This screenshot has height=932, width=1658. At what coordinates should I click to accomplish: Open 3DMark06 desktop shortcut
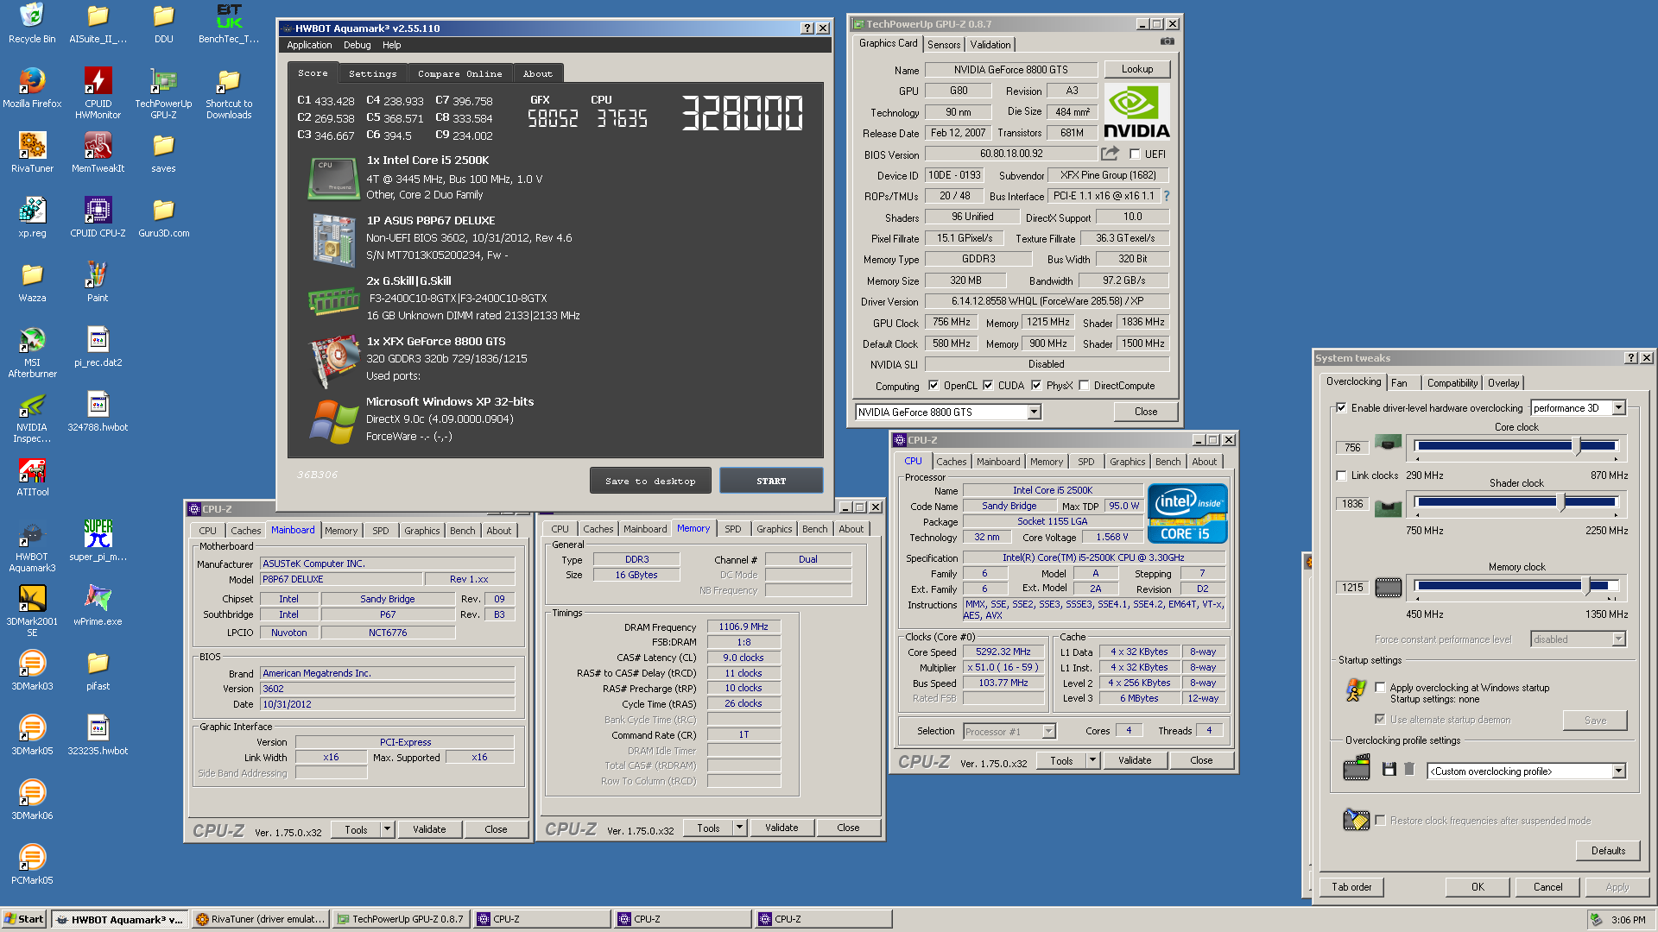[32, 800]
